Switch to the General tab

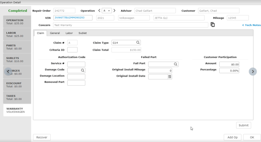[55, 33]
